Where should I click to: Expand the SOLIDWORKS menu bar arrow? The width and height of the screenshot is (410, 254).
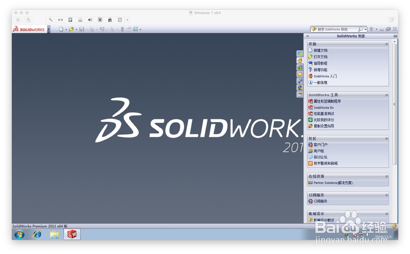tap(48, 29)
